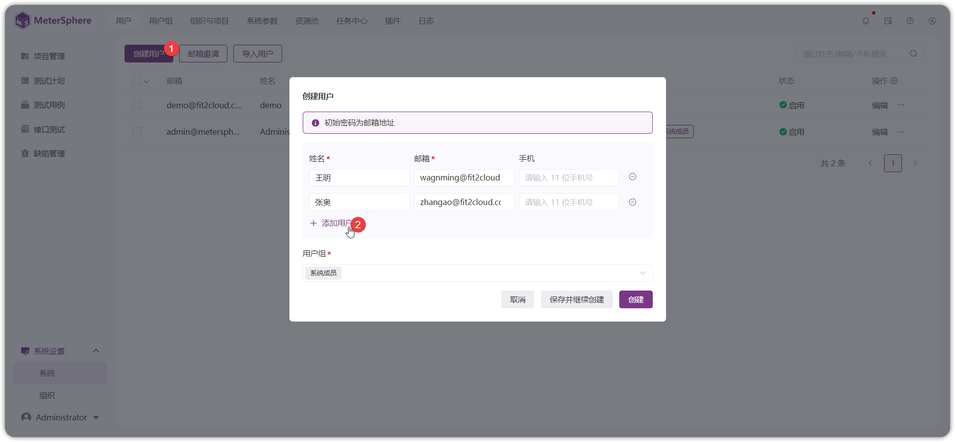Click the 创建 confirm button

click(x=636, y=299)
